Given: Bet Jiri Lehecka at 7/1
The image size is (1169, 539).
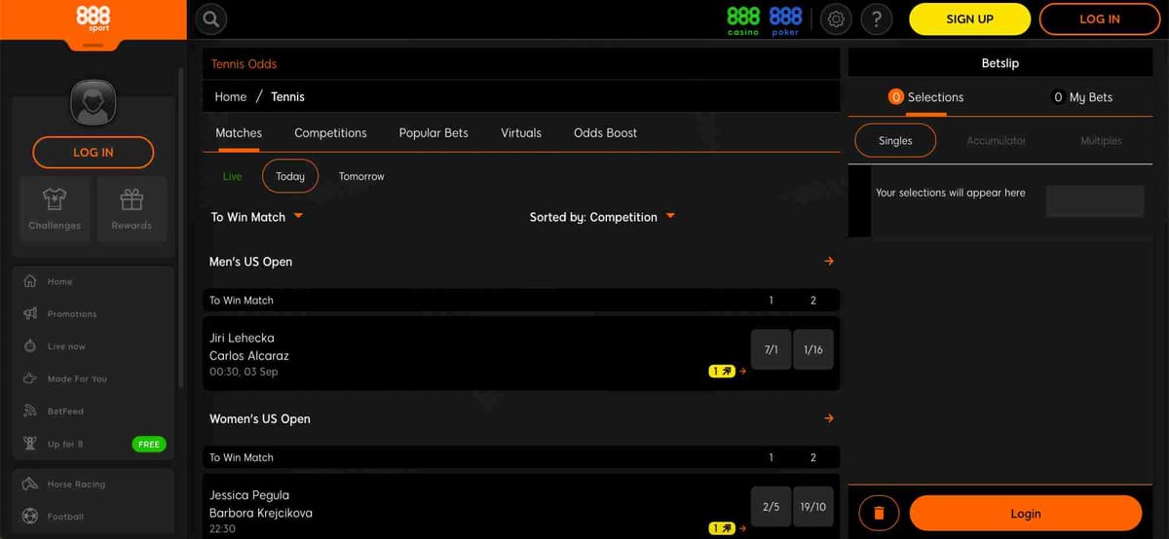Looking at the screenshot, I should 771,349.
